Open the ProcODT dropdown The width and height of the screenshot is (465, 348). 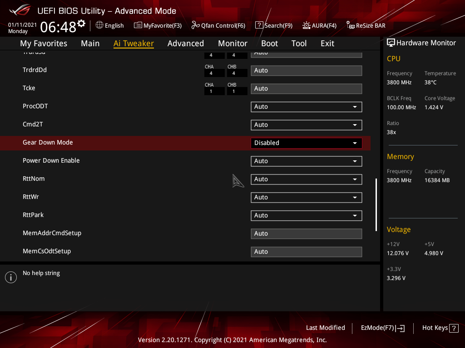coord(307,107)
